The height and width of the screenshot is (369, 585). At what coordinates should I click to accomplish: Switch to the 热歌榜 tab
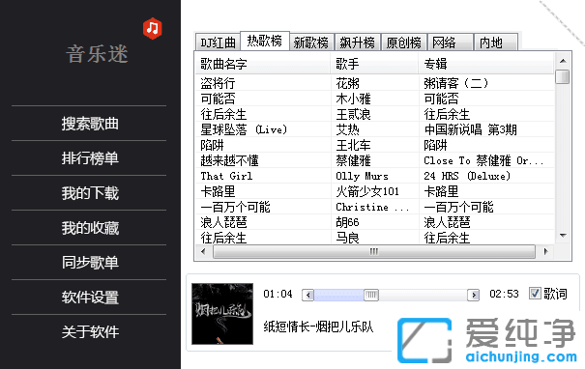point(265,41)
